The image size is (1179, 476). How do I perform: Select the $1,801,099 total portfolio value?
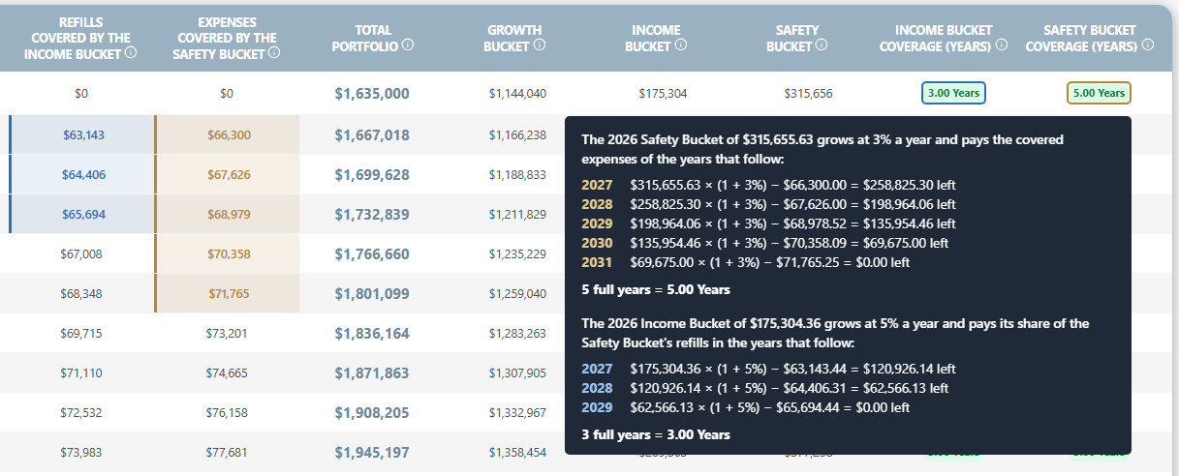click(x=372, y=293)
